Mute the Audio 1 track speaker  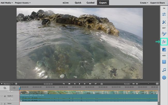click(x=5, y=96)
